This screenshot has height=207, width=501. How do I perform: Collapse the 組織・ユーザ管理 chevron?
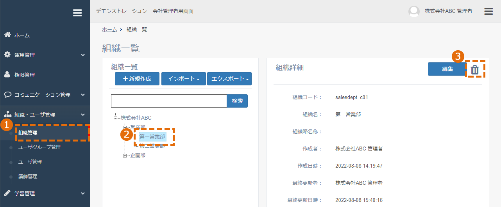(83, 115)
